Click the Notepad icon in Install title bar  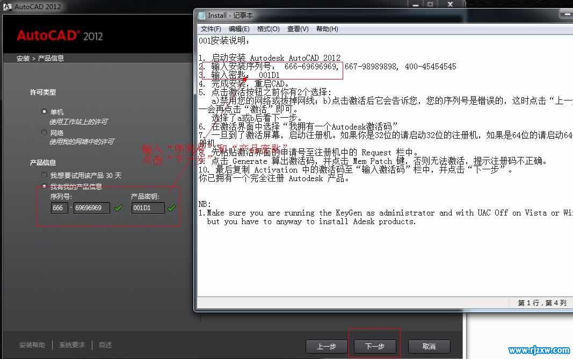202,16
